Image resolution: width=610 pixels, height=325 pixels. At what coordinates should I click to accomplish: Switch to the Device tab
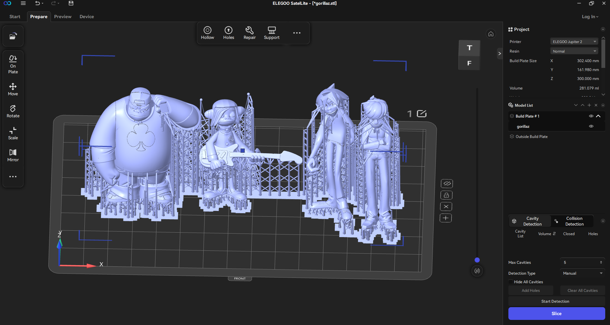tap(87, 17)
